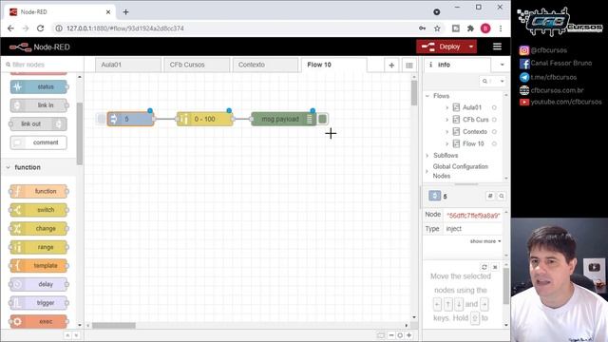Select the delay palette node
The height and width of the screenshot is (342, 608).
(x=39, y=284)
